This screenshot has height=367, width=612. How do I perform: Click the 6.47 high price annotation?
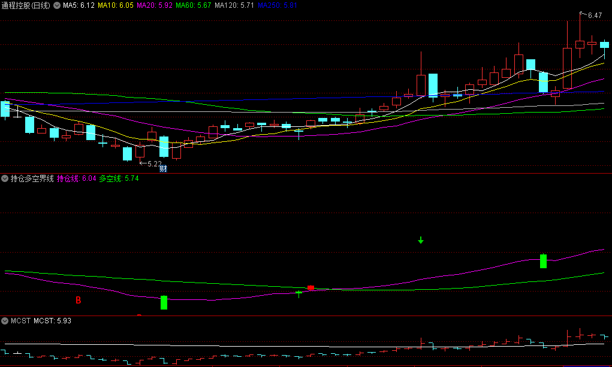[595, 16]
